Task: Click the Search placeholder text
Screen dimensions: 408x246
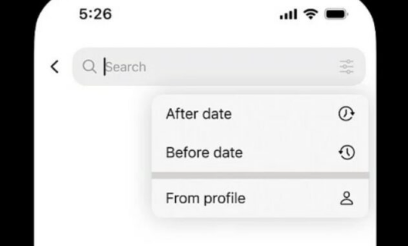Action: click(x=126, y=67)
